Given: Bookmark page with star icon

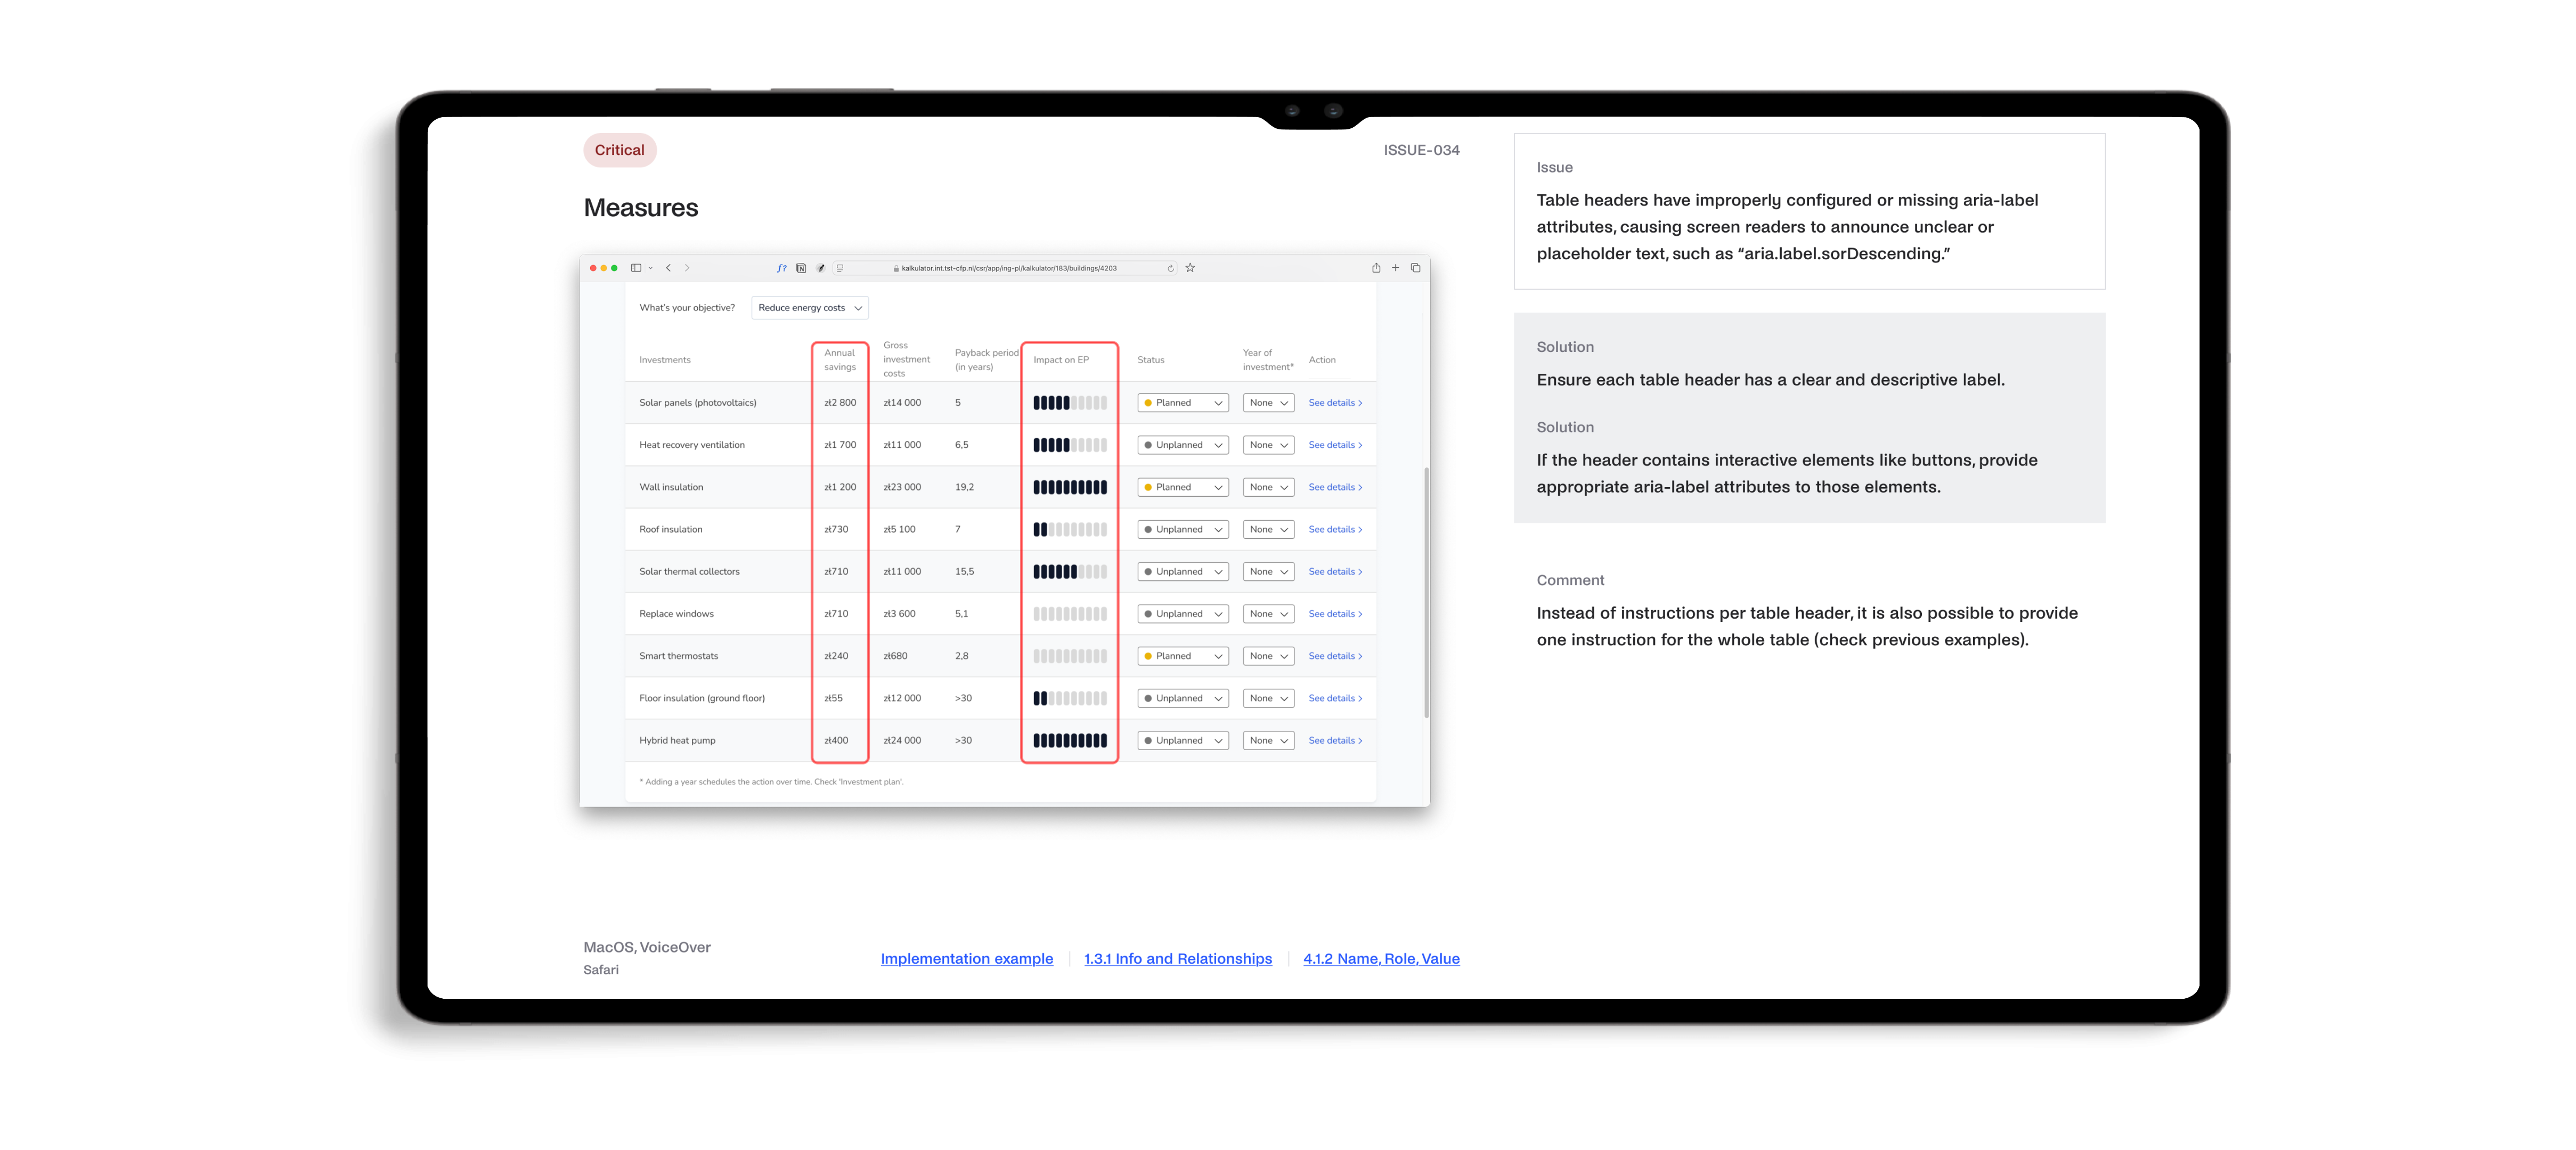Looking at the screenshot, I should pyautogui.click(x=1190, y=268).
